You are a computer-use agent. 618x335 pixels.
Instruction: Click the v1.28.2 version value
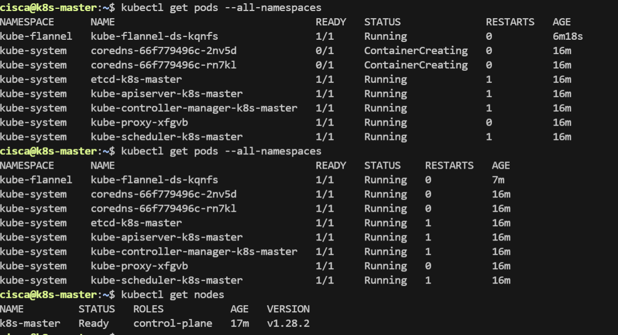pyautogui.click(x=289, y=323)
